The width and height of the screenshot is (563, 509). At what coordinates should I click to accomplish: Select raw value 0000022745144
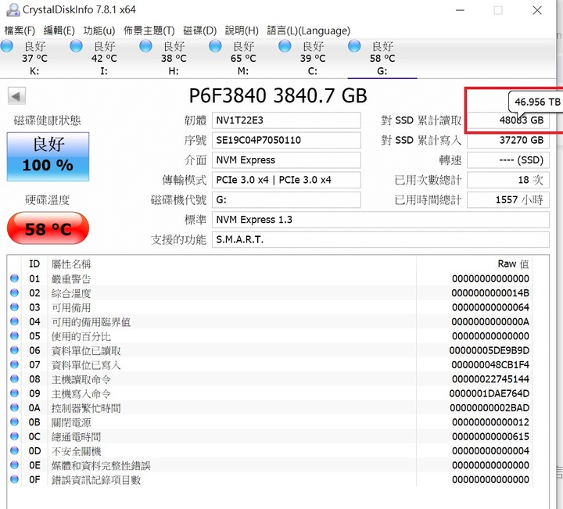pyautogui.click(x=490, y=379)
